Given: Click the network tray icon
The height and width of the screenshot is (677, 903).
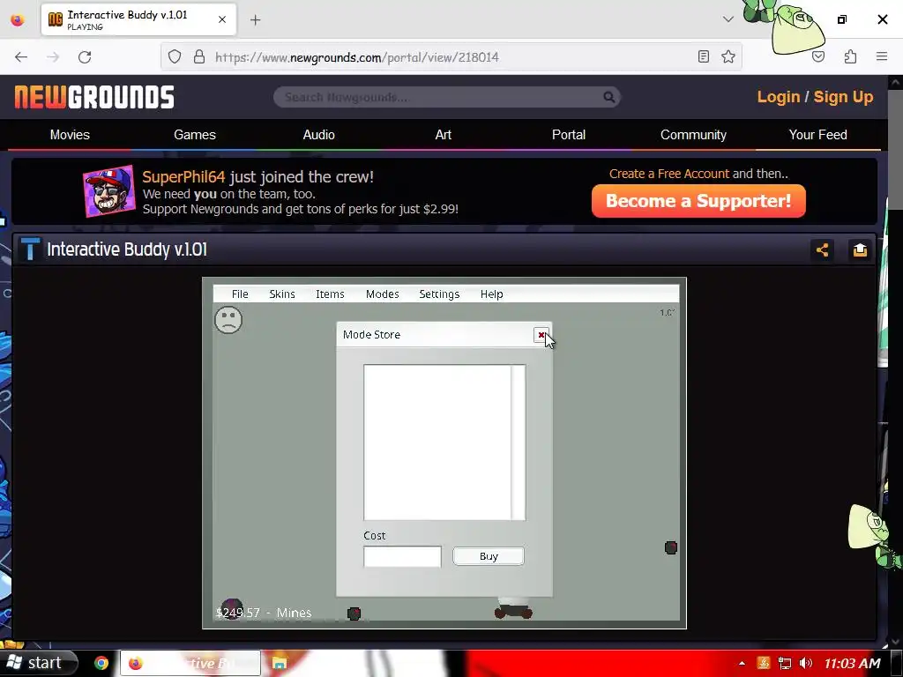Looking at the screenshot, I should pyautogui.click(x=784, y=663).
